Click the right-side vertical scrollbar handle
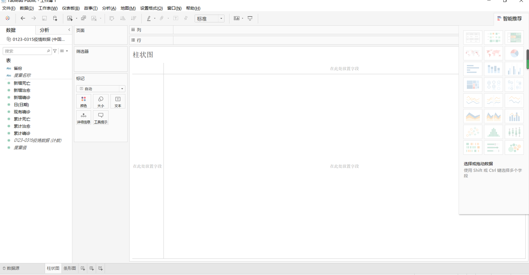This screenshot has height=275, width=529. (528, 59)
